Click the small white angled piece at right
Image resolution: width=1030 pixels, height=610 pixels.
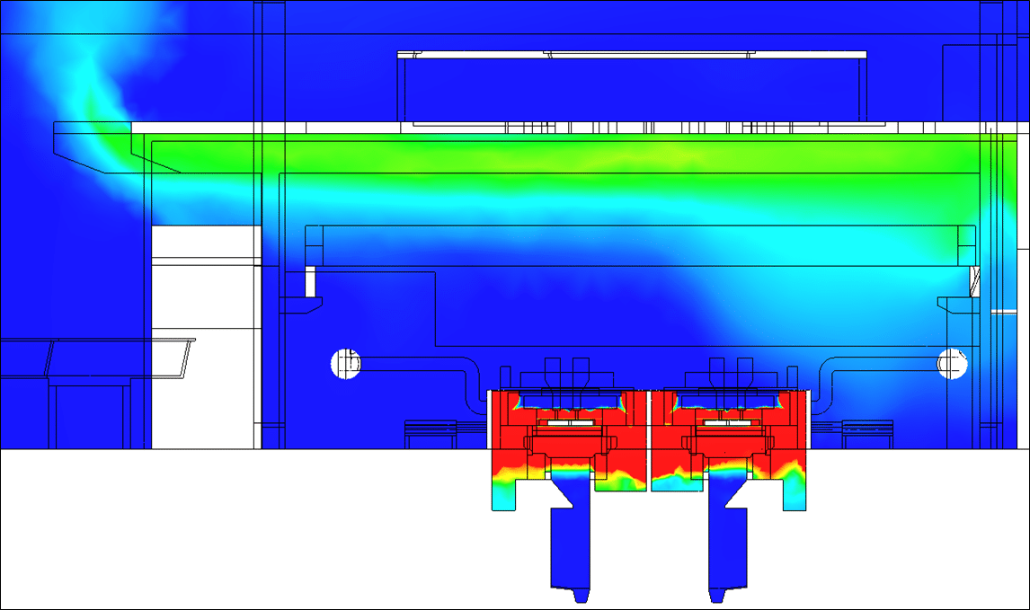pos(976,278)
